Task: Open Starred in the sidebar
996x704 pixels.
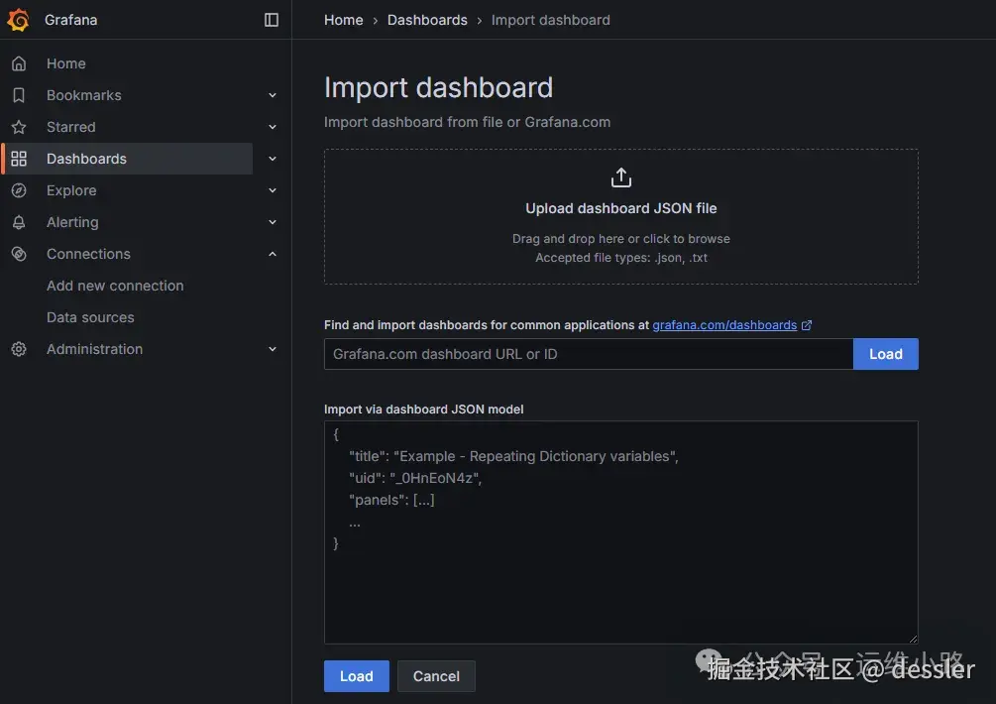Action: click(x=71, y=127)
